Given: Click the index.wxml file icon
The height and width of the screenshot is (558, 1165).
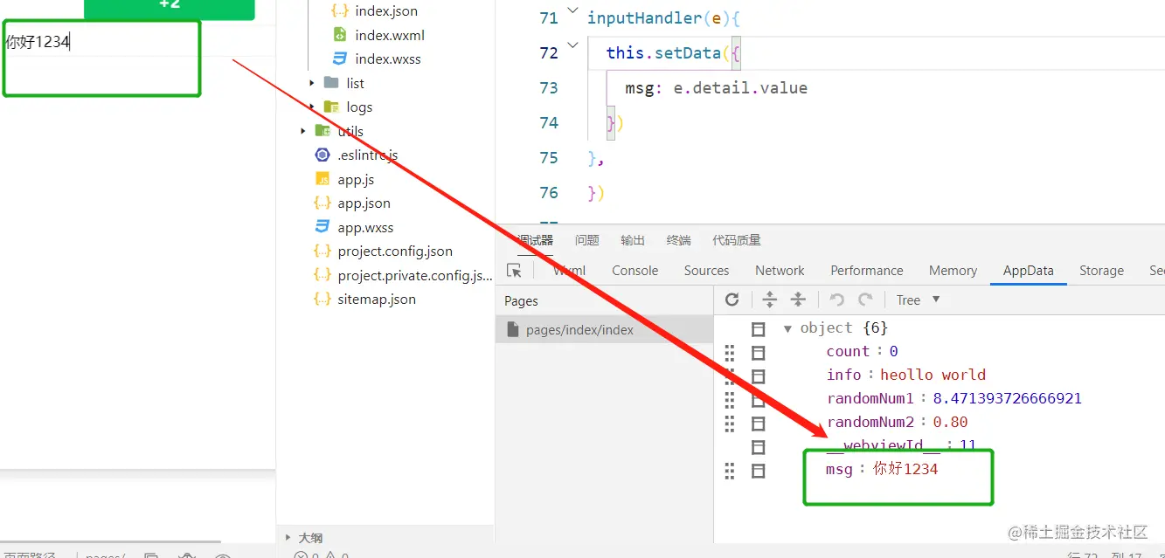Looking at the screenshot, I should point(340,35).
